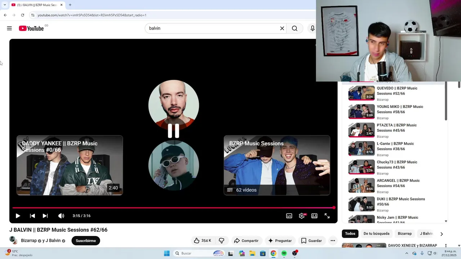Open the DADDY YANKEE BZRP session end card
The width and height of the screenshot is (461, 259).
[x=70, y=165]
